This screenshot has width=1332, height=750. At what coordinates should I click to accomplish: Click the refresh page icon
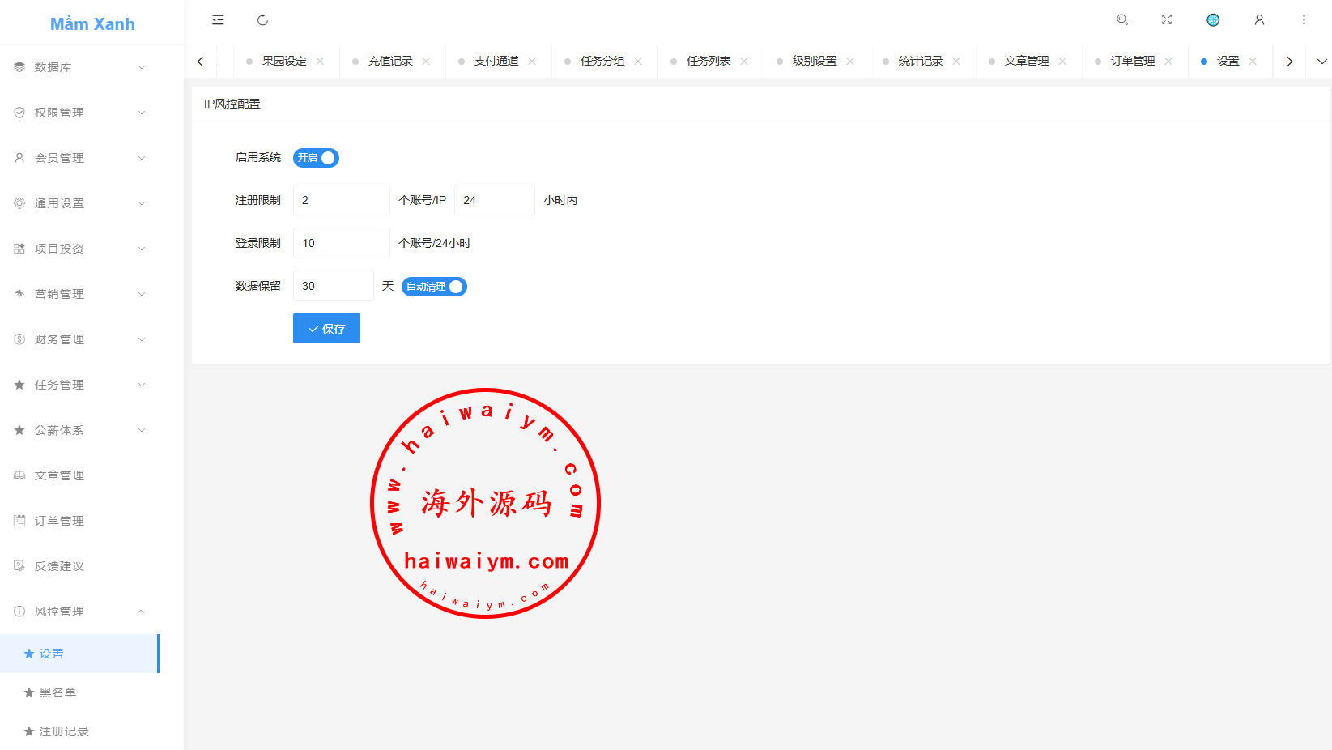pos(262,20)
